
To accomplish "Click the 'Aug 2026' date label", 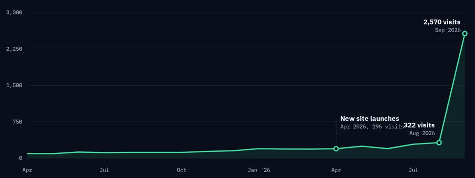I will (422, 133).
